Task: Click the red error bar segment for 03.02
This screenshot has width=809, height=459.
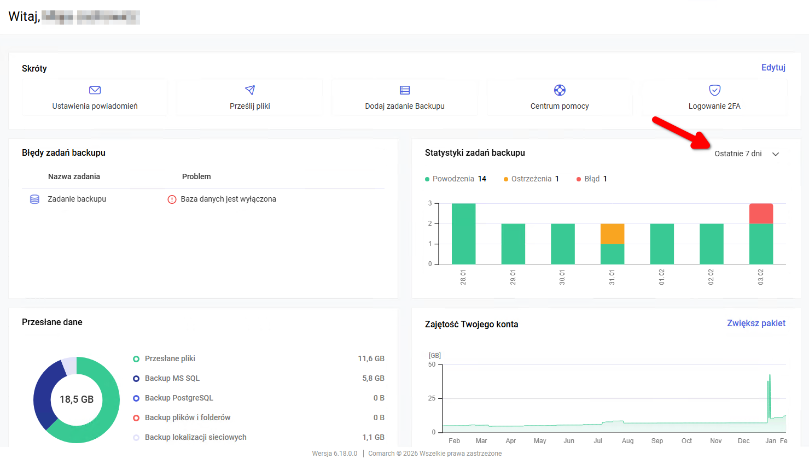Action: pos(761,214)
